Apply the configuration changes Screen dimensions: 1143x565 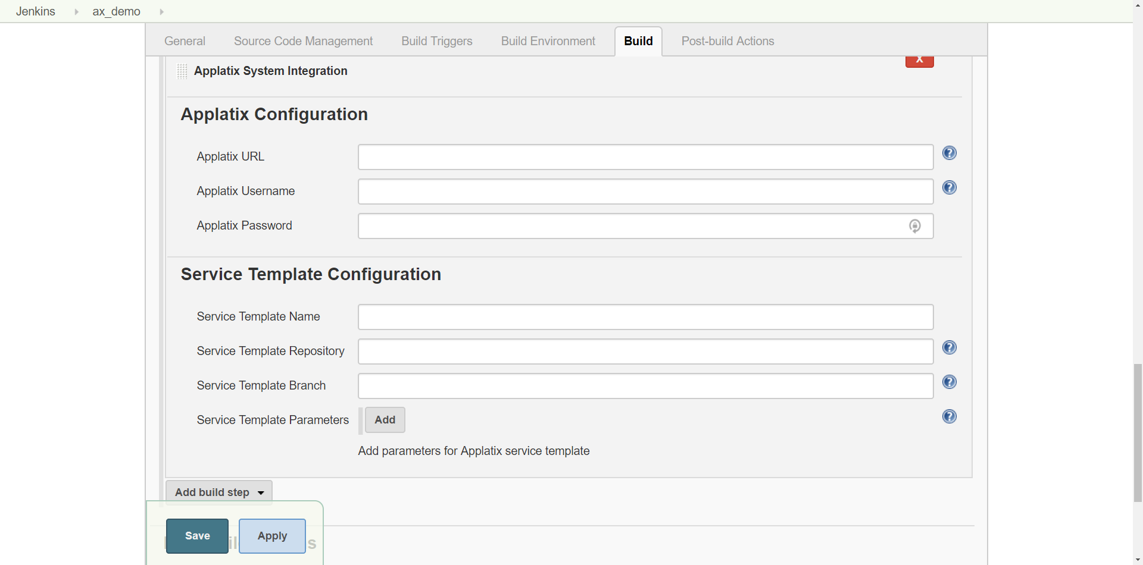click(x=272, y=536)
